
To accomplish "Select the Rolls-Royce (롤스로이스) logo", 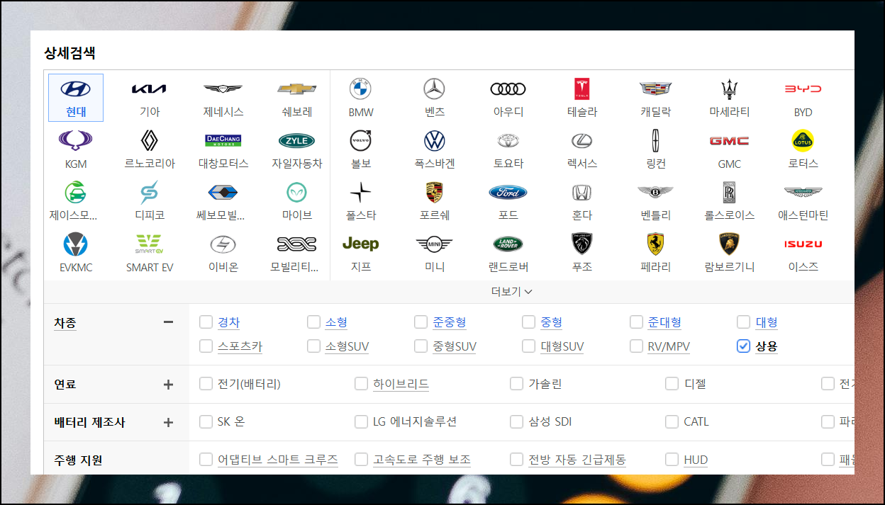I will point(730,192).
